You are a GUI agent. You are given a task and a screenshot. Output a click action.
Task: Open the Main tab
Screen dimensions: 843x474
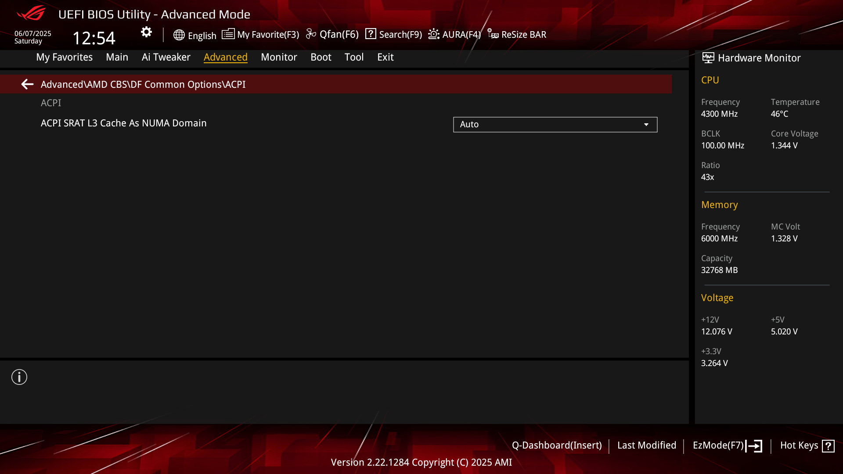tap(117, 57)
